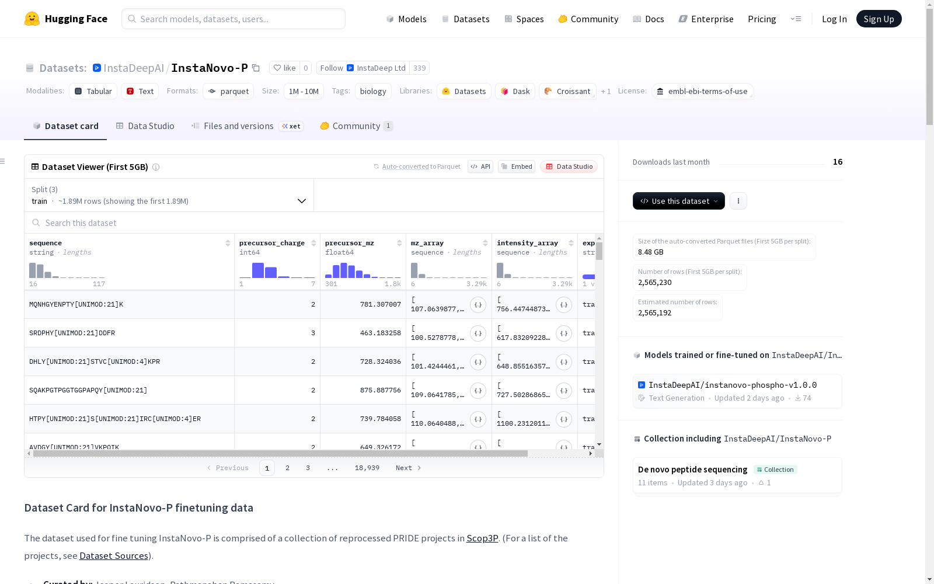Click the dataset table's horizontal scrollbar
This screenshot has width=934, height=584.
click(x=280, y=453)
